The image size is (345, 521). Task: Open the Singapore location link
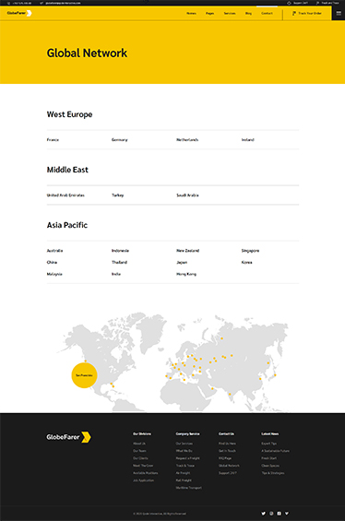click(x=250, y=251)
